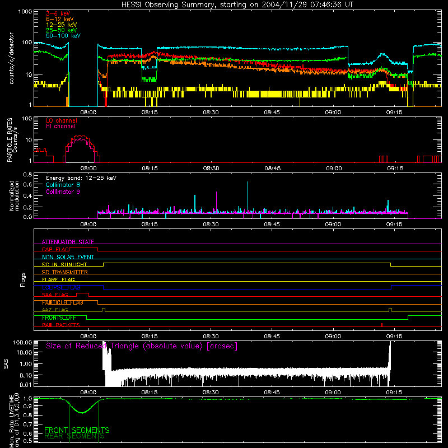Viewport: 448px width, 448px height.
Task: Select the 25-50 keV legend label
Action: (x=61, y=30)
